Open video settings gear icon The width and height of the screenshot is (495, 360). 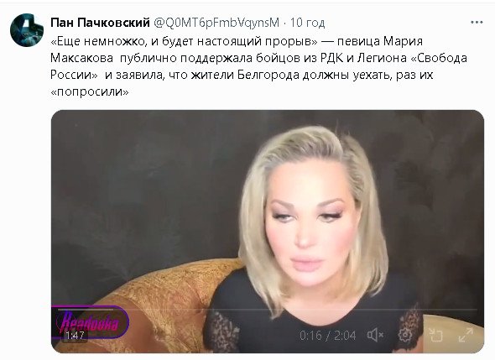405,335
